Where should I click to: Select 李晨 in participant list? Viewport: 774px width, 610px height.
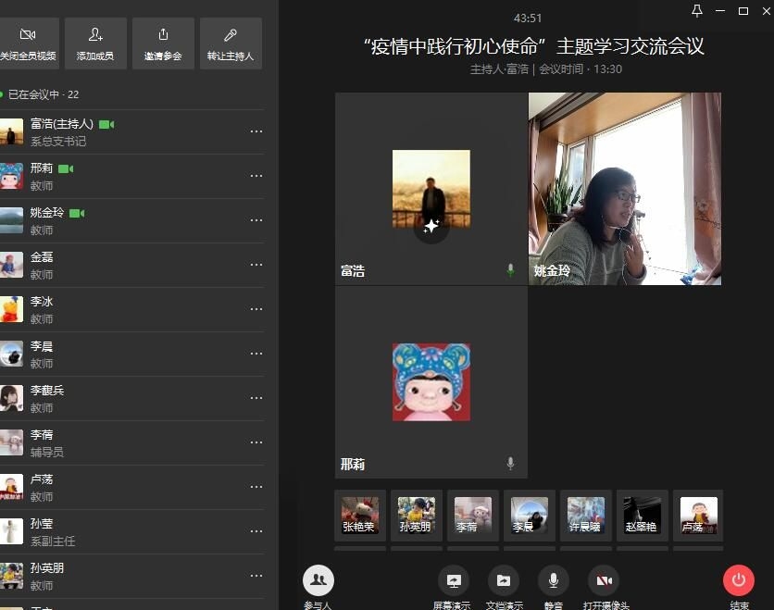click(131, 354)
